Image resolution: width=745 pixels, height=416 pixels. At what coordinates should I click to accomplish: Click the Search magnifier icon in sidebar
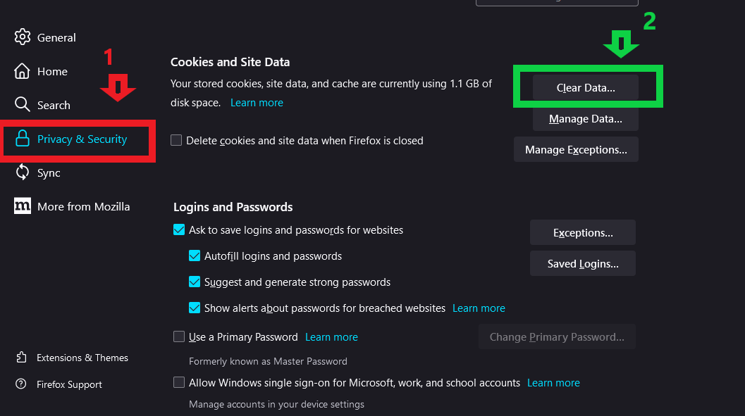point(23,104)
